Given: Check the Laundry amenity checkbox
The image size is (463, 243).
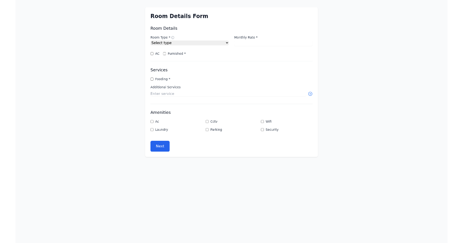Looking at the screenshot, I should [x=152, y=130].
